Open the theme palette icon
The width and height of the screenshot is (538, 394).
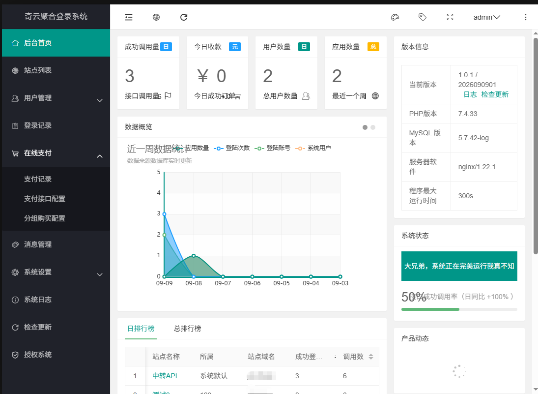click(x=395, y=17)
